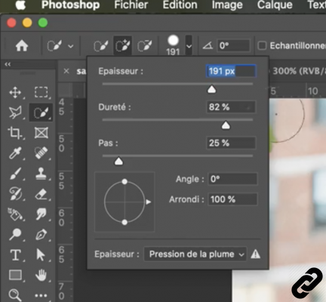The image size is (326, 302).
Task: Click the yellow minimize window button
Action: [x=27, y=23]
